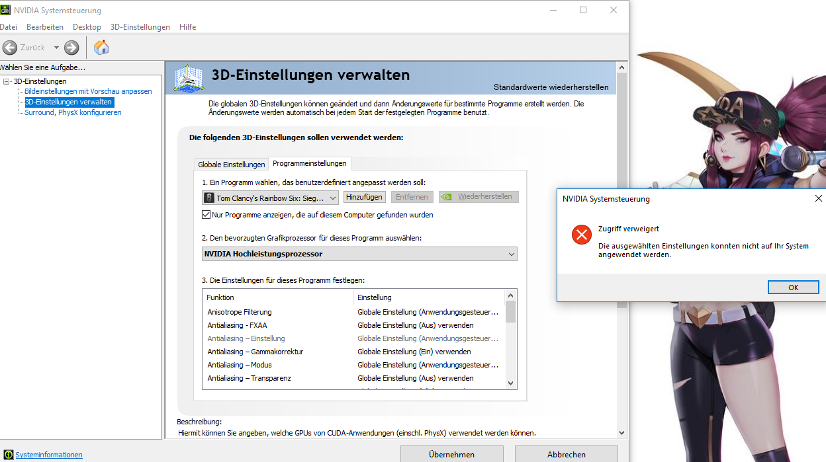Viewport: 826px width, 462px height.
Task: Click the 3D-Einstellungen verwalten header icon
Action: pyautogui.click(x=189, y=78)
